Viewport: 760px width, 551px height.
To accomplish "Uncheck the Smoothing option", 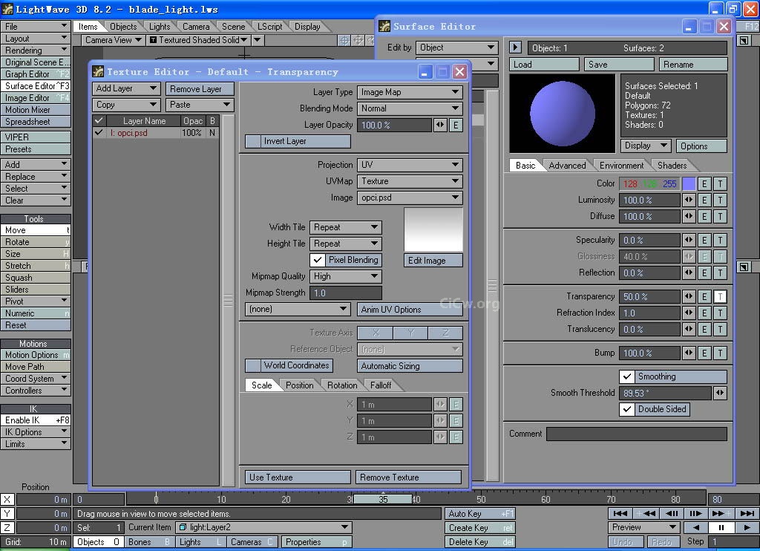I will (626, 376).
